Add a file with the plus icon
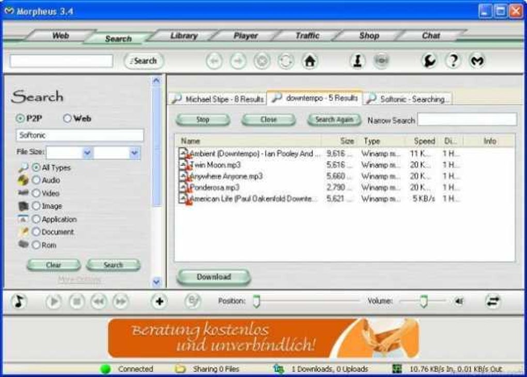This screenshot has height=377, width=527. pos(159,302)
